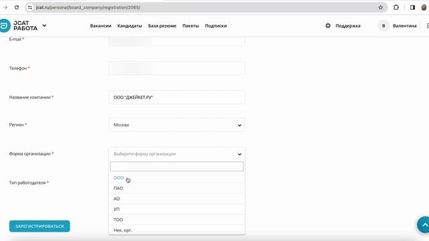Select ПАО from the dropdown list
The height and width of the screenshot is (241, 429).
click(x=177, y=188)
